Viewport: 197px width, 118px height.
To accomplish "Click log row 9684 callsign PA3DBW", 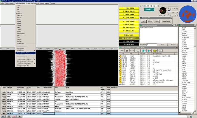I will [x=49, y=92].
